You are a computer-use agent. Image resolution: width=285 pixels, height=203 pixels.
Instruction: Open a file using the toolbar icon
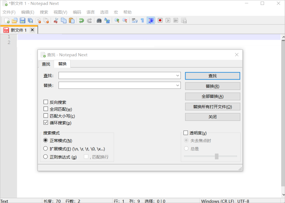pyautogui.click(x=14, y=20)
